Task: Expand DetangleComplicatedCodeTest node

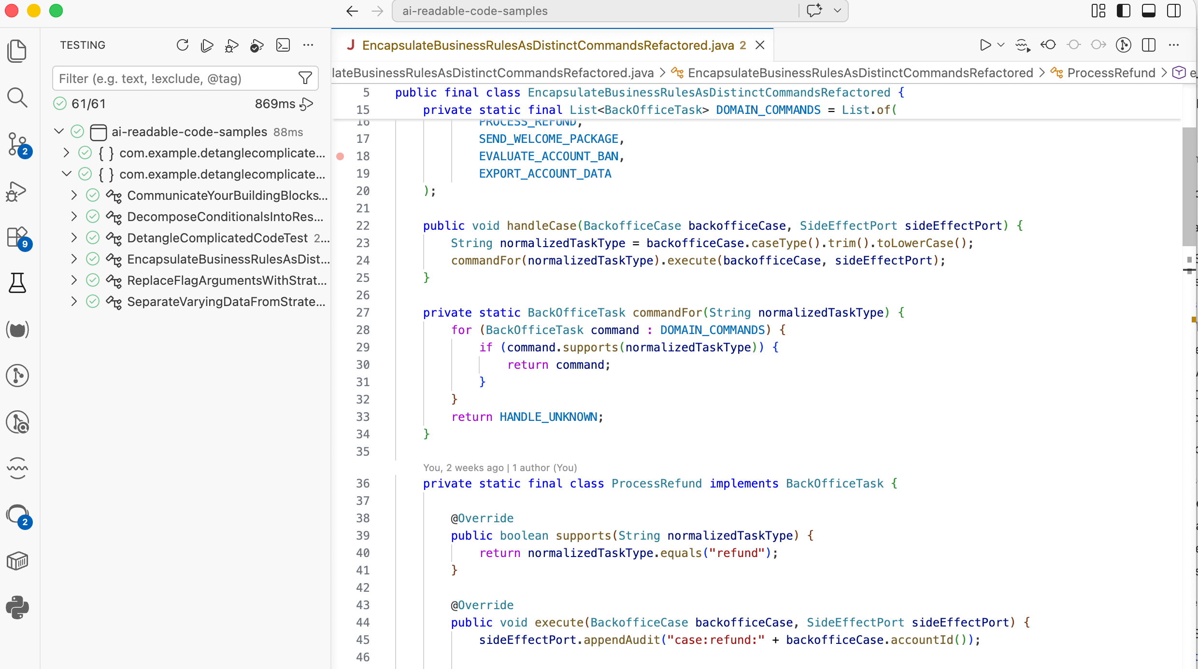Action: 74,238
